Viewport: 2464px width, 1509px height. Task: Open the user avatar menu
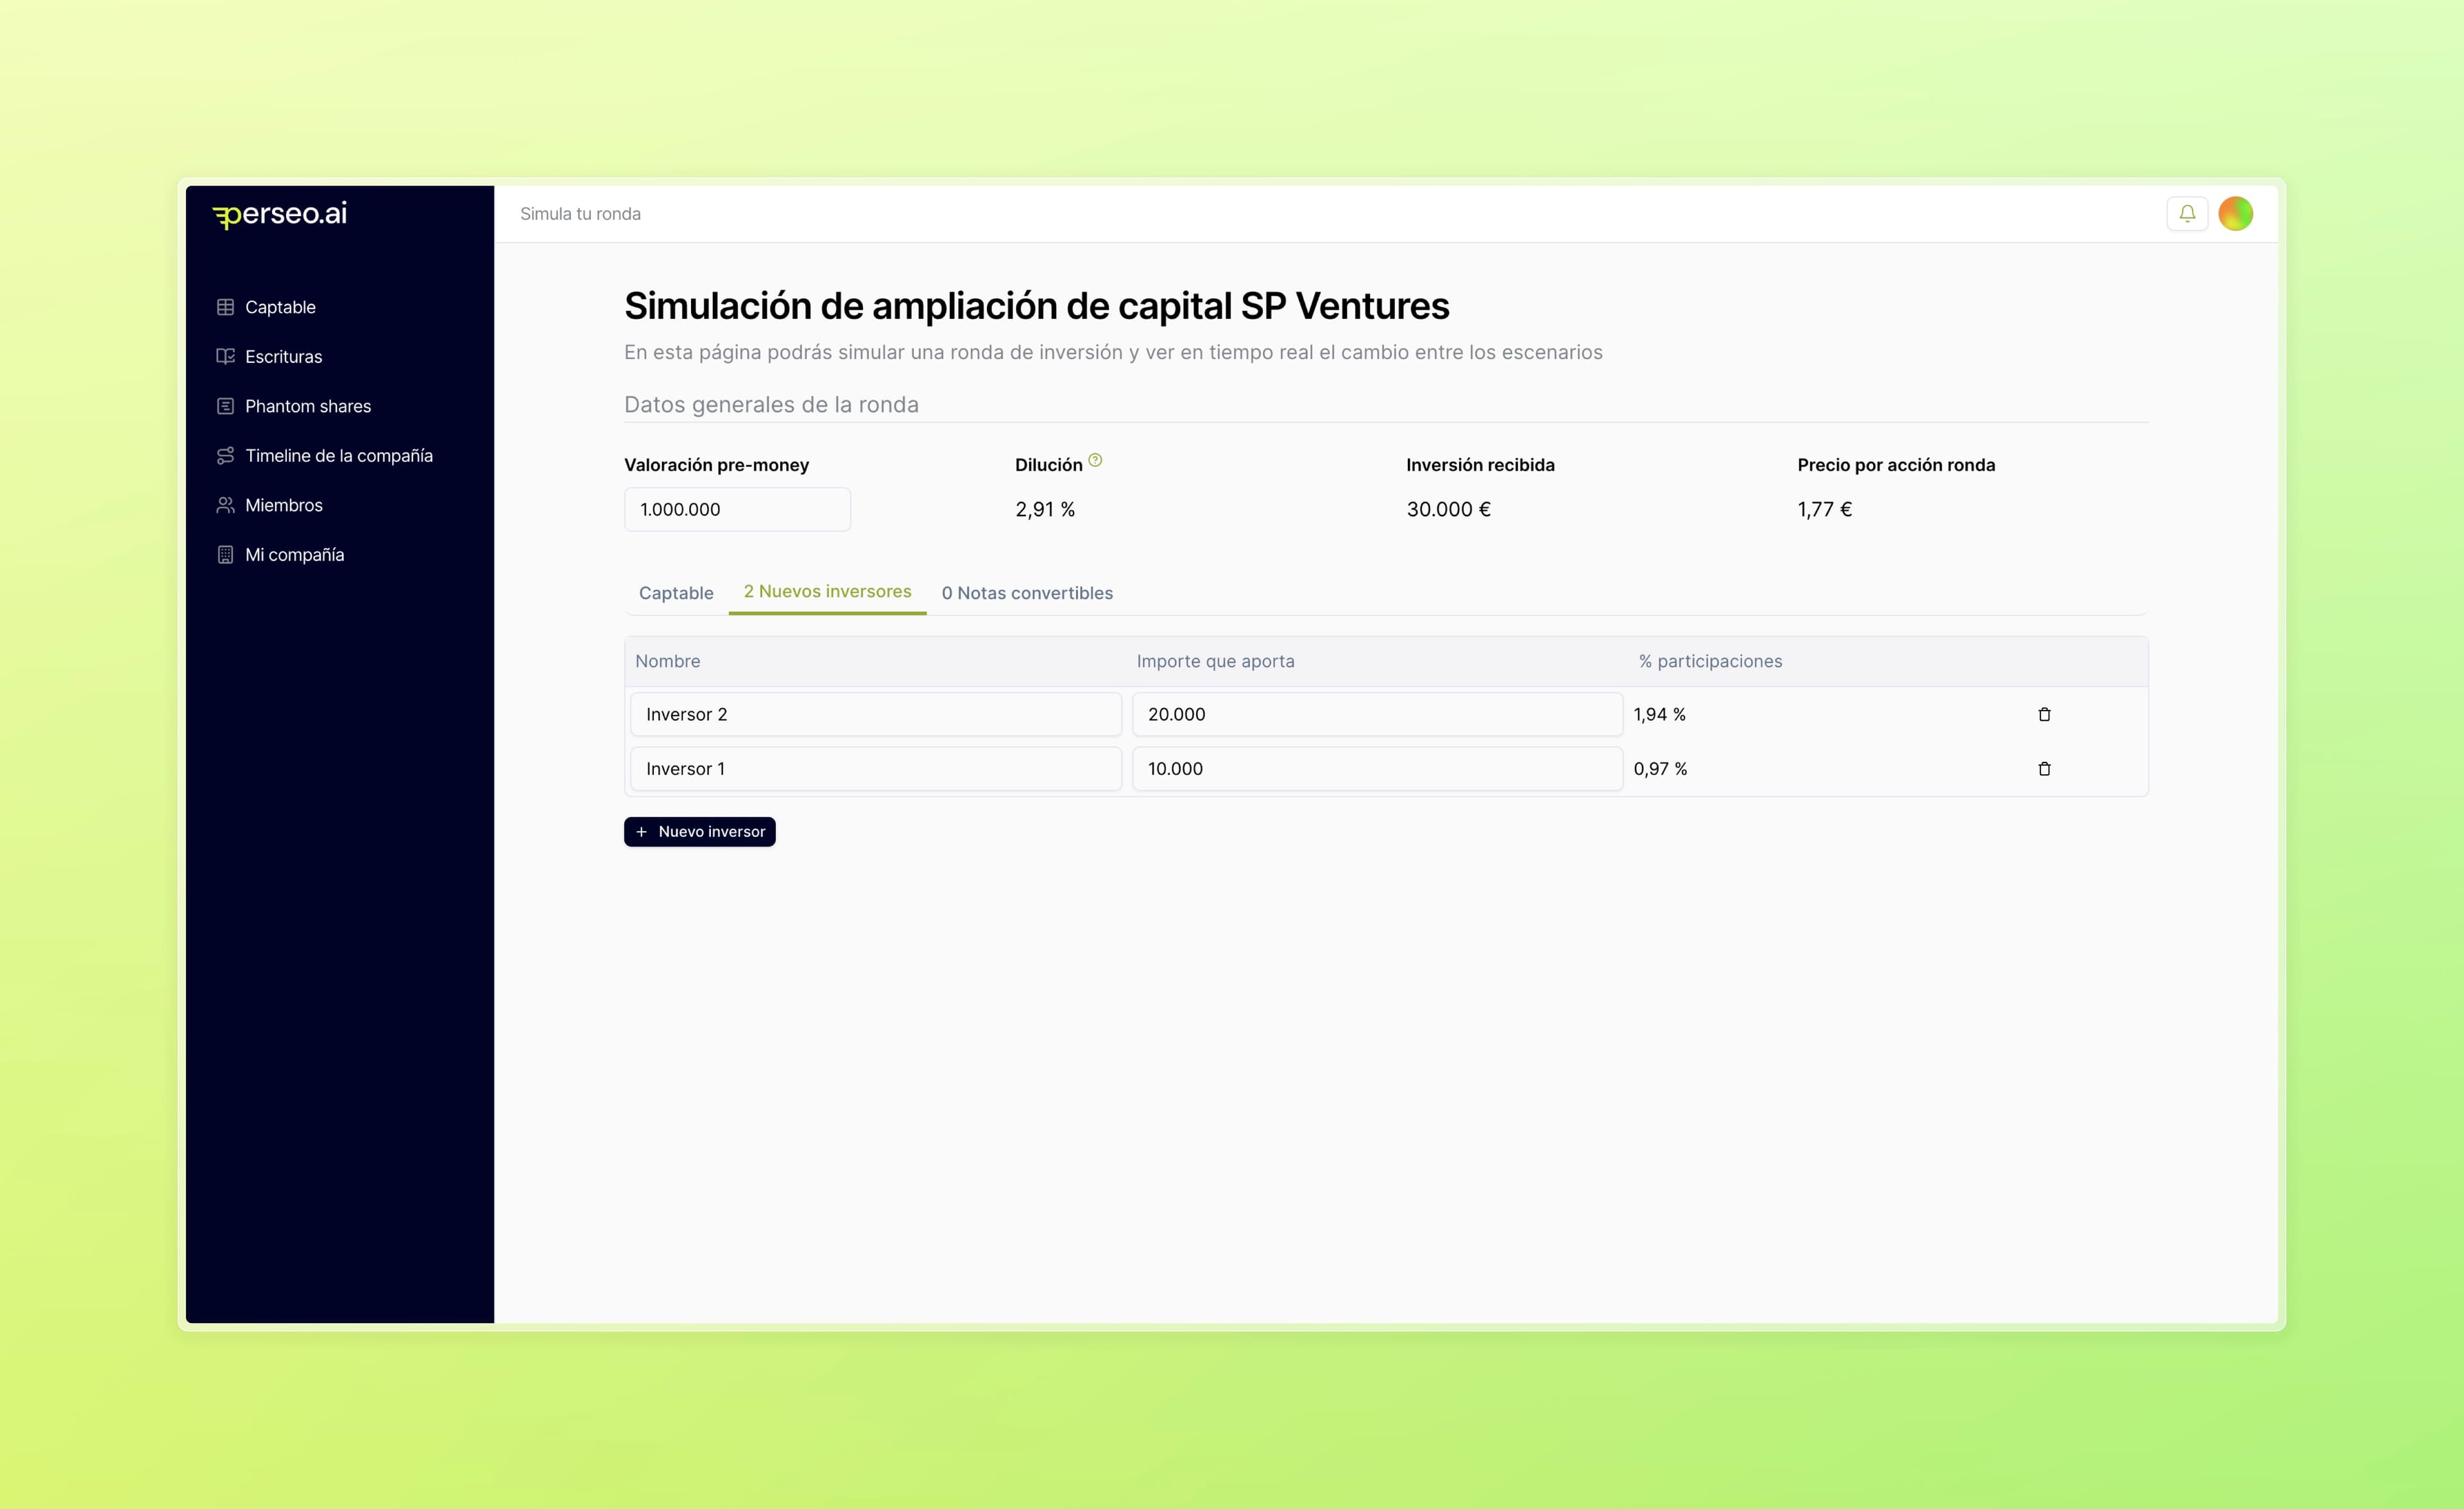[2235, 214]
